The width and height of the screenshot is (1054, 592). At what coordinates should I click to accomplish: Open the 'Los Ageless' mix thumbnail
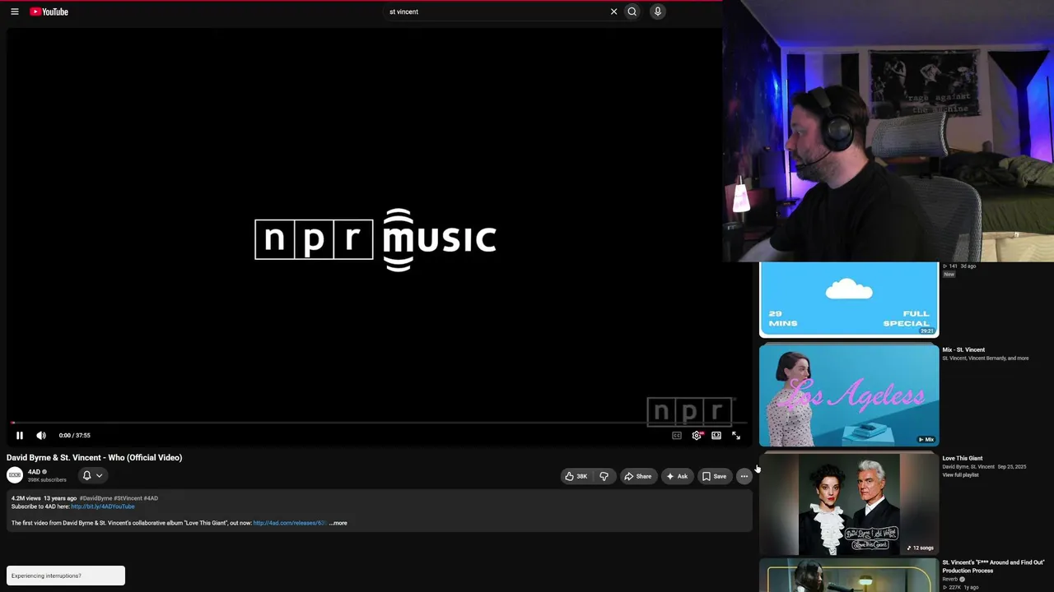coord(849,395)
